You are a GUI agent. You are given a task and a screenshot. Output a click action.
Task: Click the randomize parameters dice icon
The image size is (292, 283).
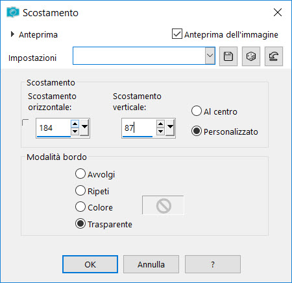251,56
